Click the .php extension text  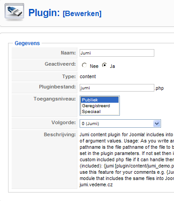(159, 88)
